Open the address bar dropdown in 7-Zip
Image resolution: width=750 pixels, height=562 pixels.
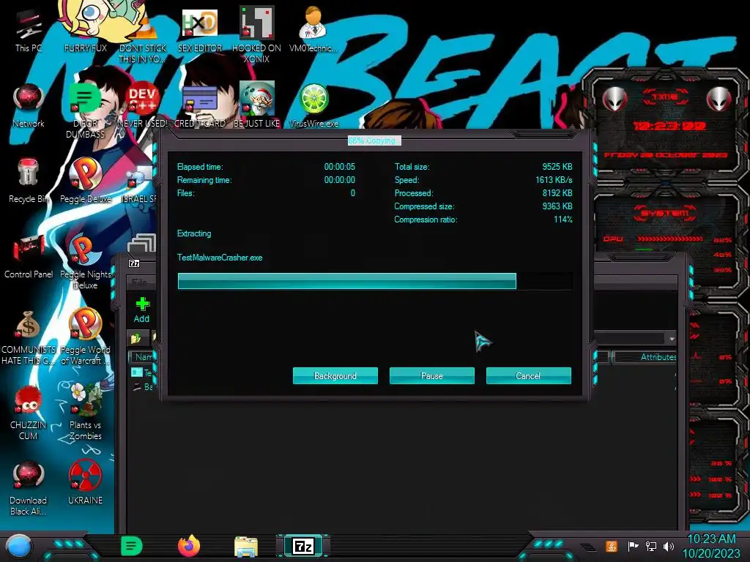pos(672,338)
